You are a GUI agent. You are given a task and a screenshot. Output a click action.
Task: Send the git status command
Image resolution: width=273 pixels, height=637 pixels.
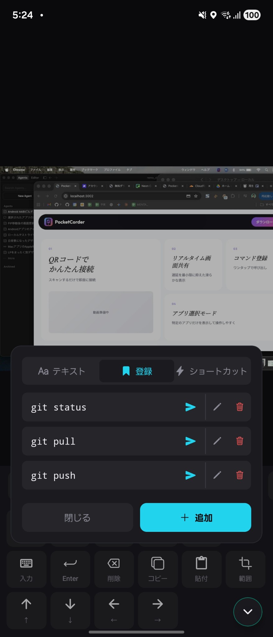[190, 407]
